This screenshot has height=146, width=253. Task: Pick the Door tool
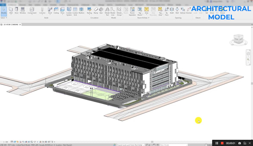16,10
